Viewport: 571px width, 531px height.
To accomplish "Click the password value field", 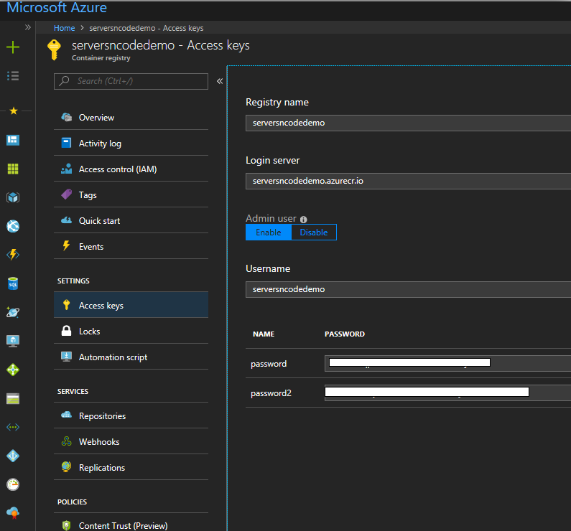I will [447, 363].
